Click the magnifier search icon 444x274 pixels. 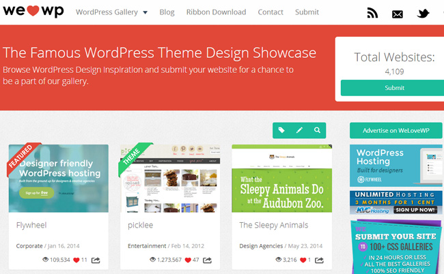[317, 130]
